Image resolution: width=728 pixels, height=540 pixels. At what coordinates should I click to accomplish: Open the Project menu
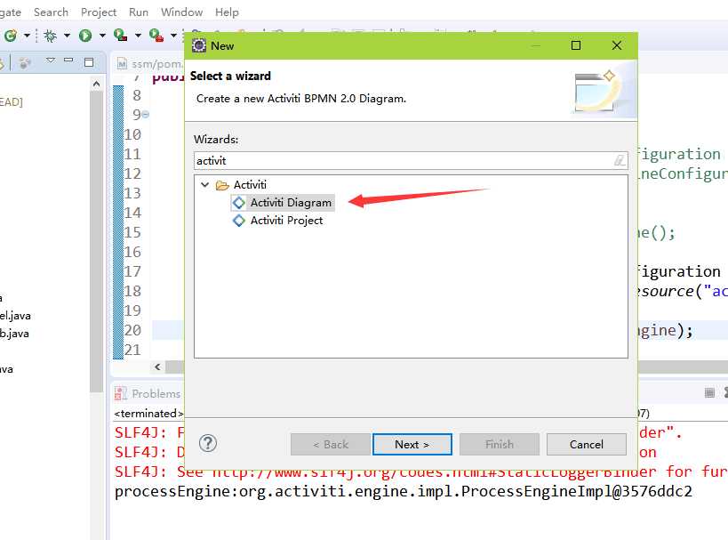tap(99, 12)
